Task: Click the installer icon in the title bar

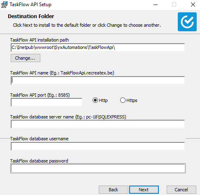Action: click(x=4, y=5)
